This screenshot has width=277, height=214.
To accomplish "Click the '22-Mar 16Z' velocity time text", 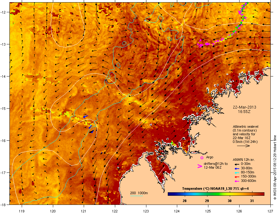I will pyautogui.click(x=241, y=138).
